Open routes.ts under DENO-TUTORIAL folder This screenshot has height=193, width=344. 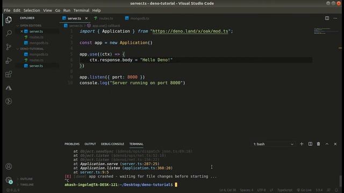pyautogui.click(x=37, y=60)
